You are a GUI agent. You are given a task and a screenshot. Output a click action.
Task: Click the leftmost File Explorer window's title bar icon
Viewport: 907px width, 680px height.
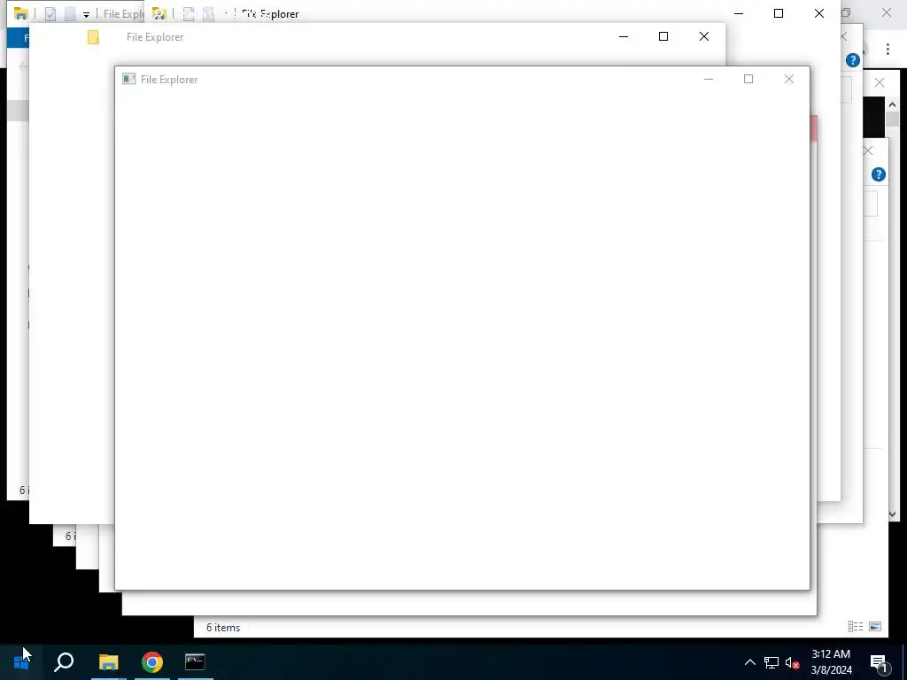(21, 14)
